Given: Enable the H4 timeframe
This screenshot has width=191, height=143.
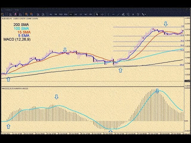Looking at the screenshot, I should pyautogui.click(x=76, y=14).
